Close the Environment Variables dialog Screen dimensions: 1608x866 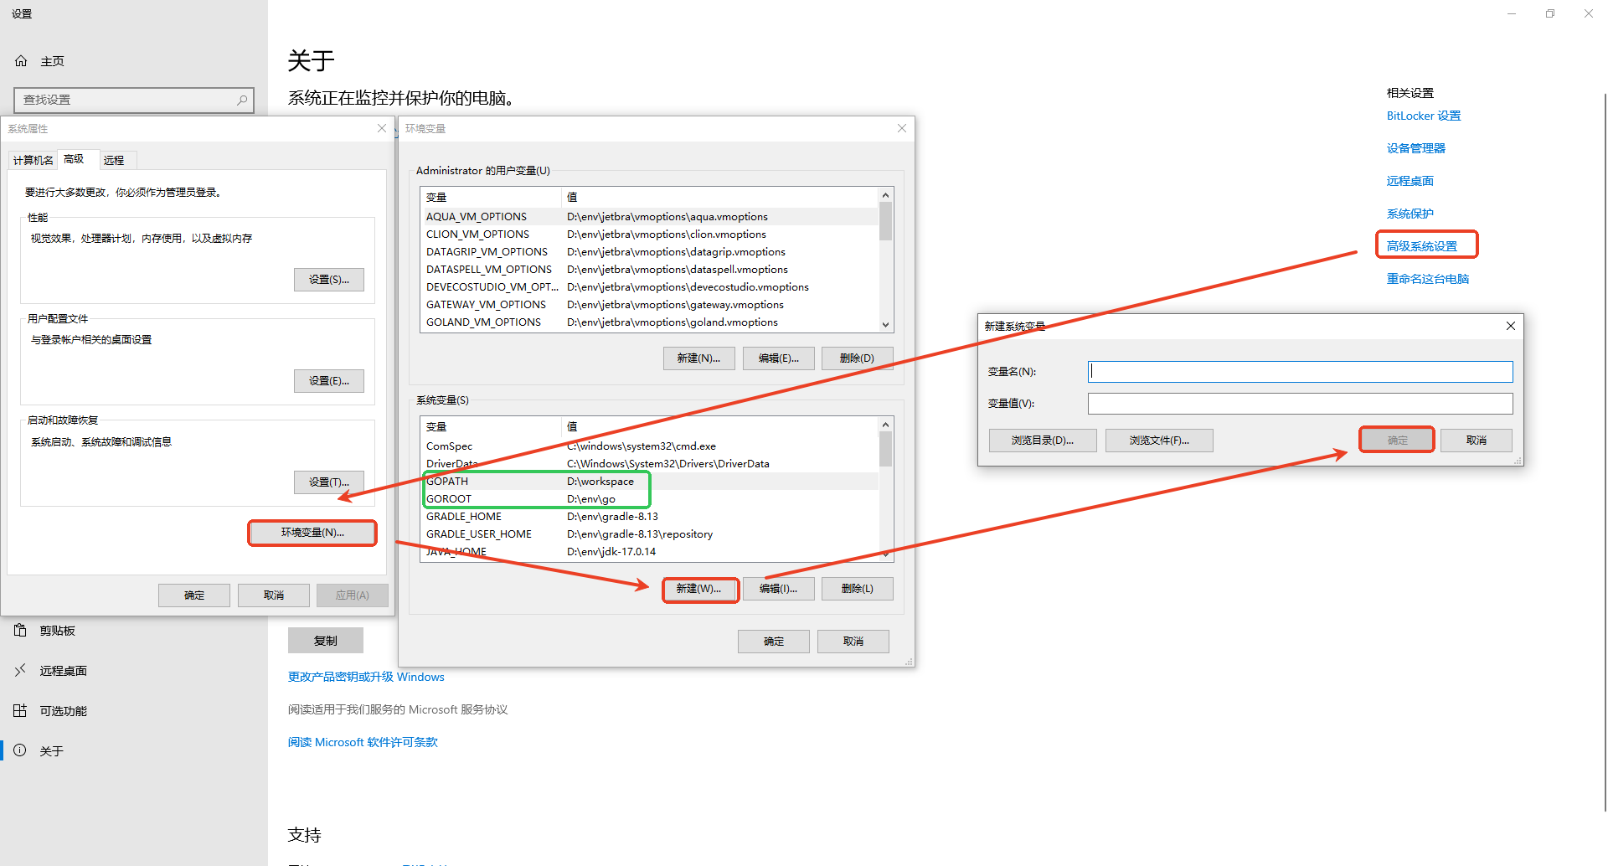(x=902, y=128)
